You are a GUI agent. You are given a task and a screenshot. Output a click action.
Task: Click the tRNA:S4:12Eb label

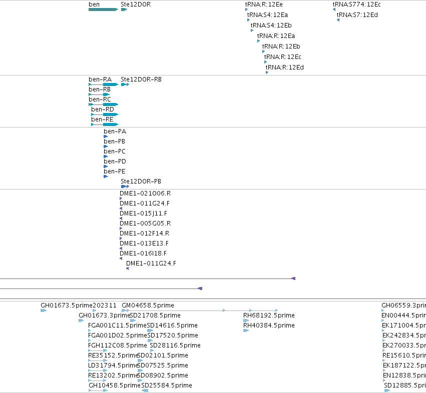271,25
